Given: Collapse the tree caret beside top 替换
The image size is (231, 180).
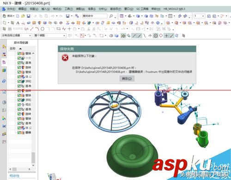Looking at the screenshot, I should point(33,53).
